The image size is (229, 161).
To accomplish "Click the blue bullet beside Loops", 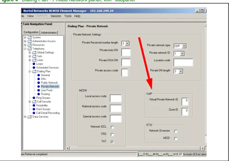I will [x=34, y=64].
